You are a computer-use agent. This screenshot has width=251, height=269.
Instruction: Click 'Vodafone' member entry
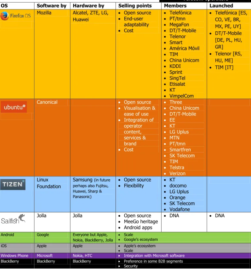coord(180,209)
